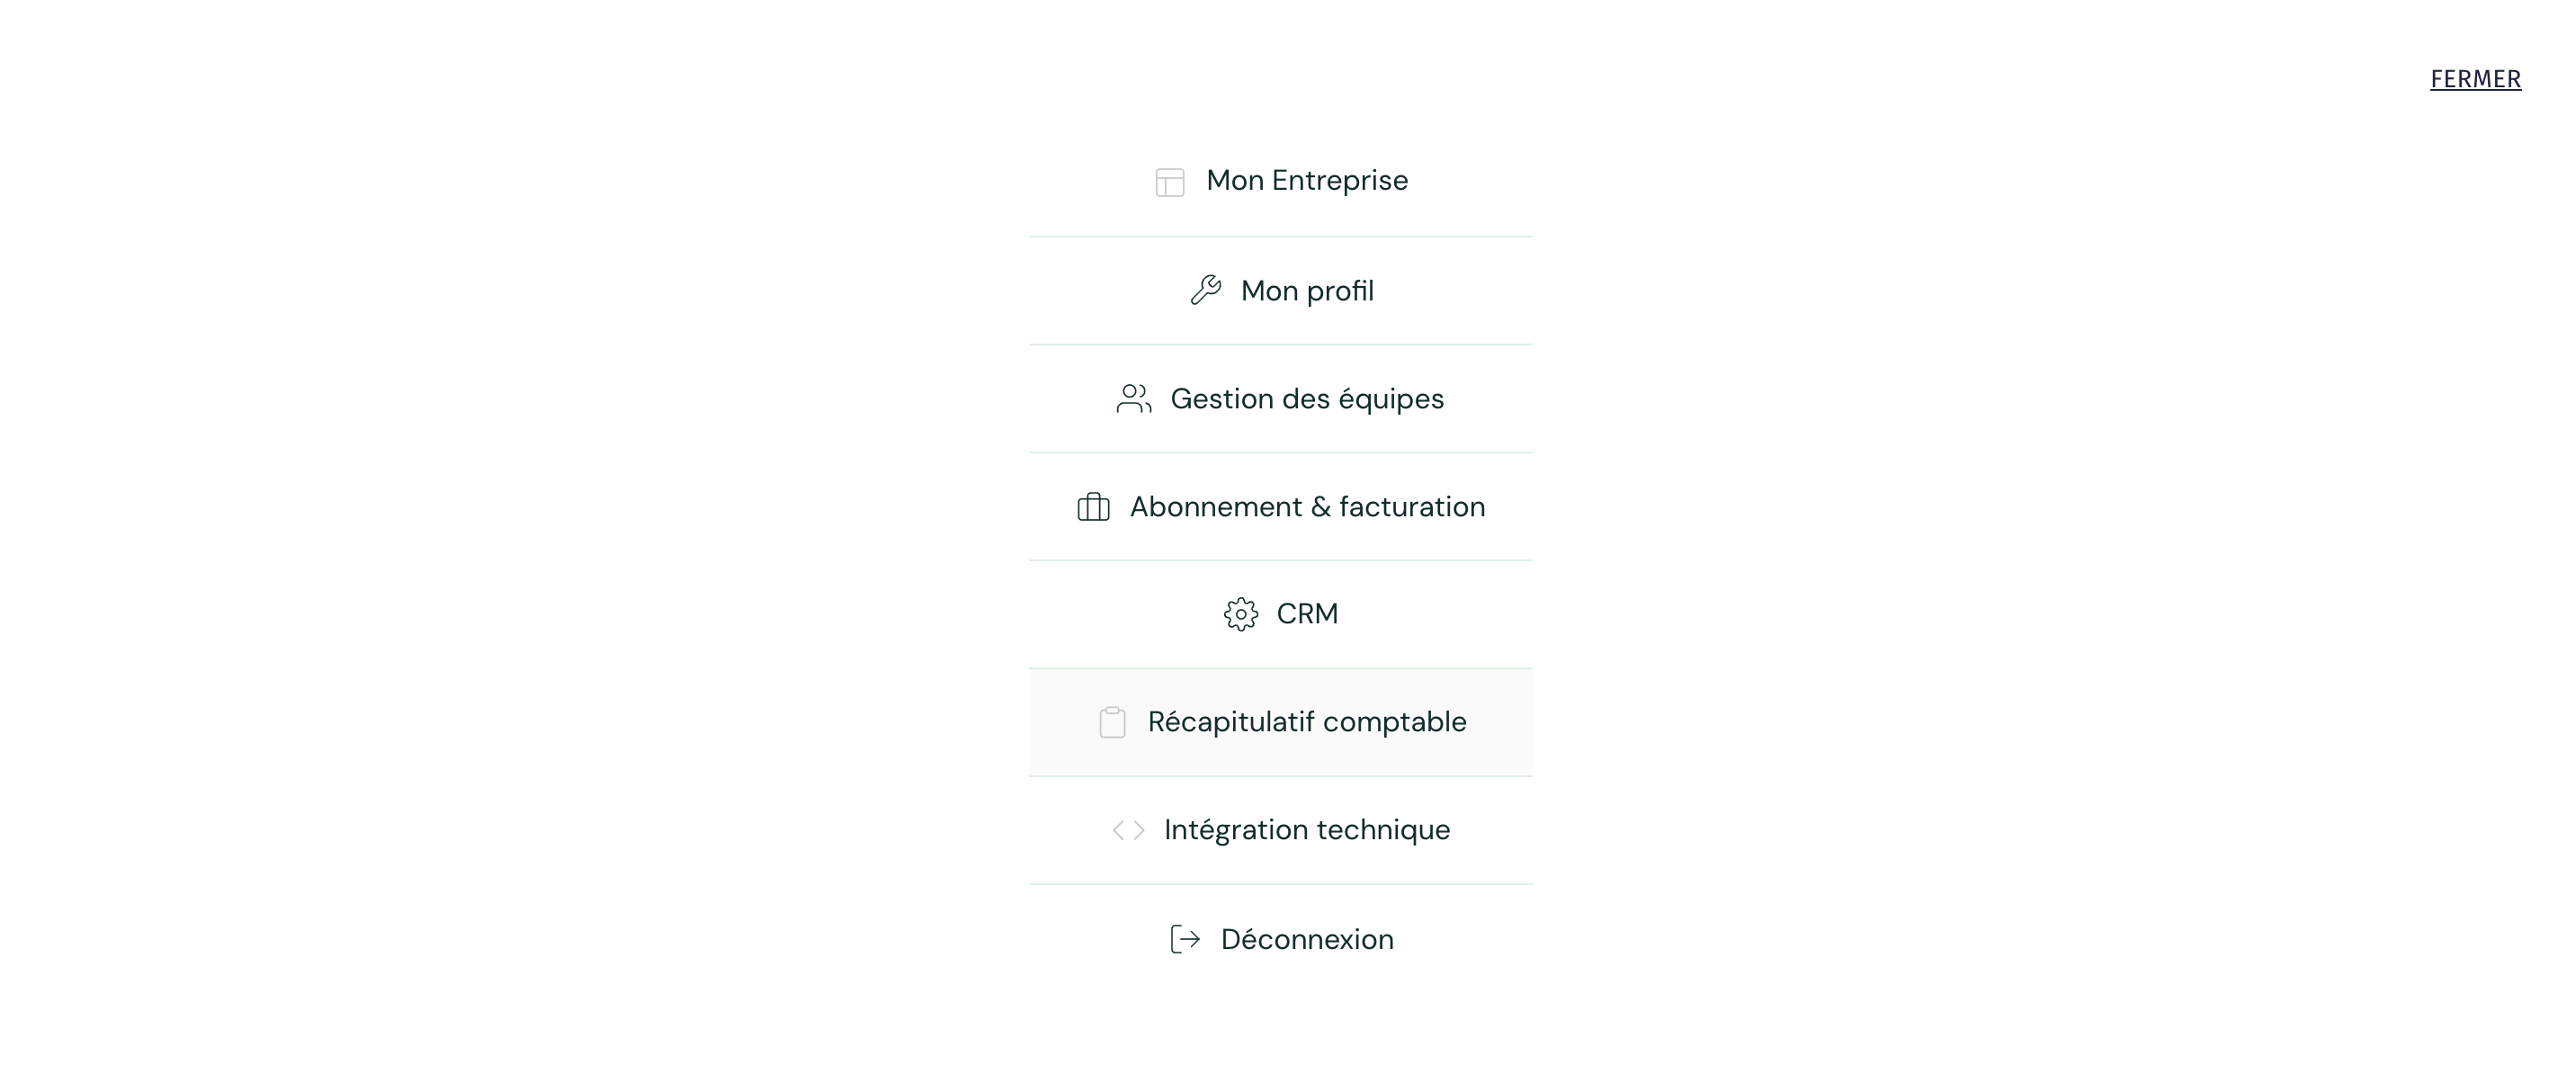Click the highlighted grey menu row
This screenshot has height=1092, width=2576.
[x=1280, y=722]
